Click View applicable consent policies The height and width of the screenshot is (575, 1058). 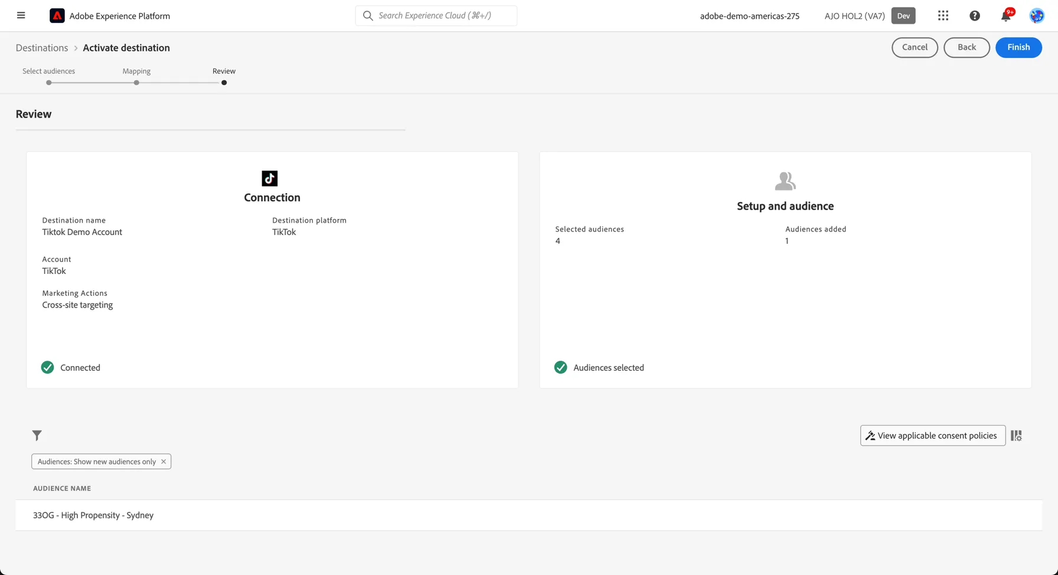[x=933, y=436]
